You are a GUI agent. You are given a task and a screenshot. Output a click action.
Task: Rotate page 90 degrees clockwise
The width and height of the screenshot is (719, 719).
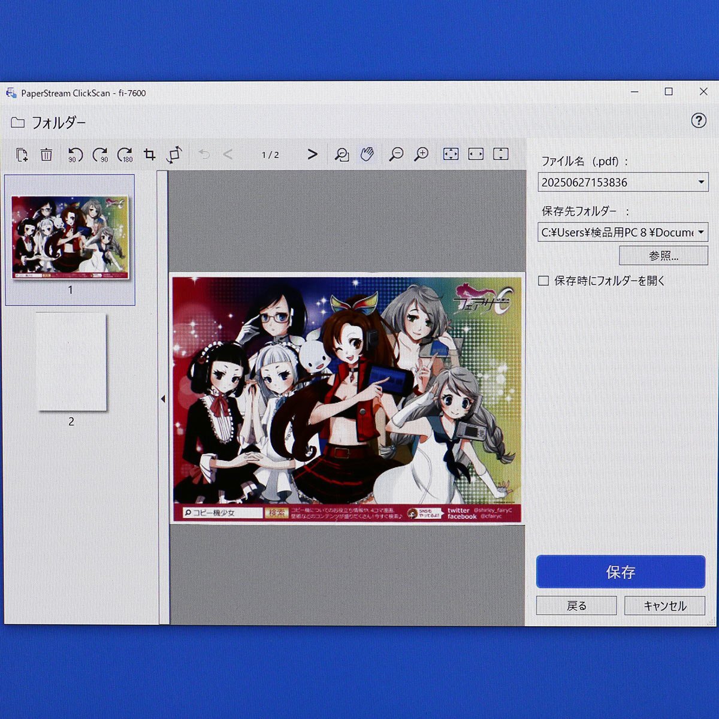click(x=99, y=155)
